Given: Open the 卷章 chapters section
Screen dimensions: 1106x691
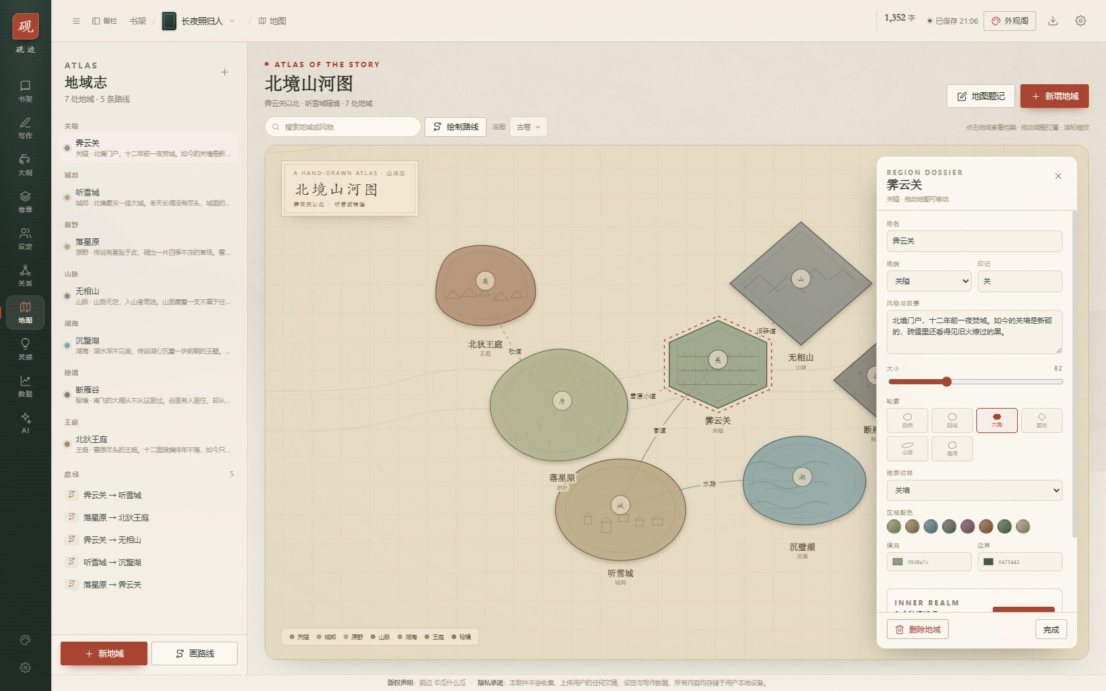Looking at the screenshot, I should click(x=25, y=201).
